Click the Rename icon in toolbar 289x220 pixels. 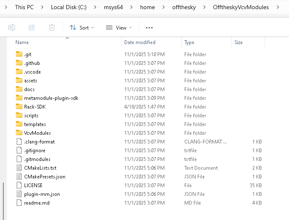click(x=12, y=27)
